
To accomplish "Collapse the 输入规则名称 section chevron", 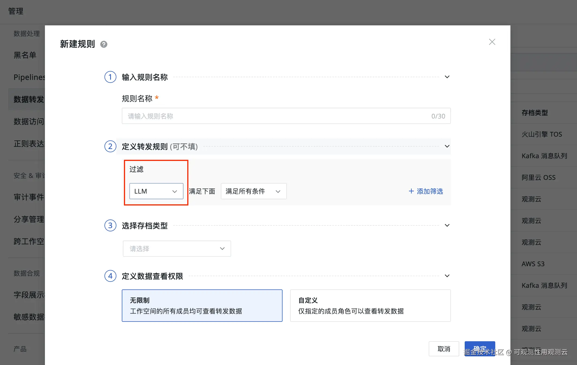I will click(x=447, y=77).
